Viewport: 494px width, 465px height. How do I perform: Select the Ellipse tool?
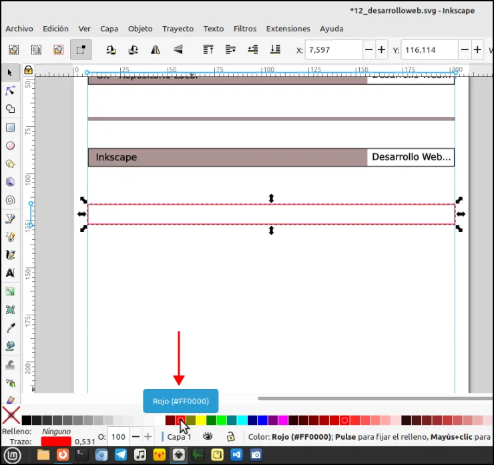(10, 146)
